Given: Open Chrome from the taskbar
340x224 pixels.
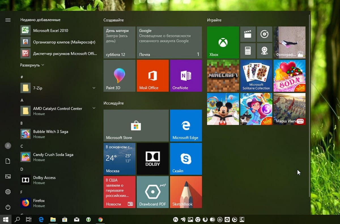Looking at the screenshot, I should [x=100, y=219].
